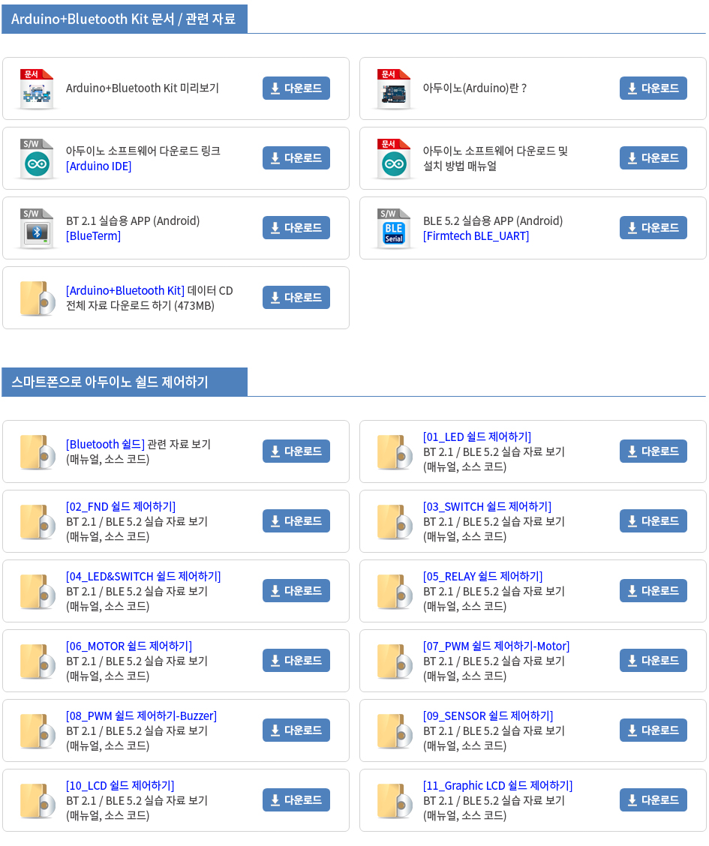The width and height of the screenshot is (709, 846).
Task: Click the BLE Serial app icon
Action: point(394,228)
